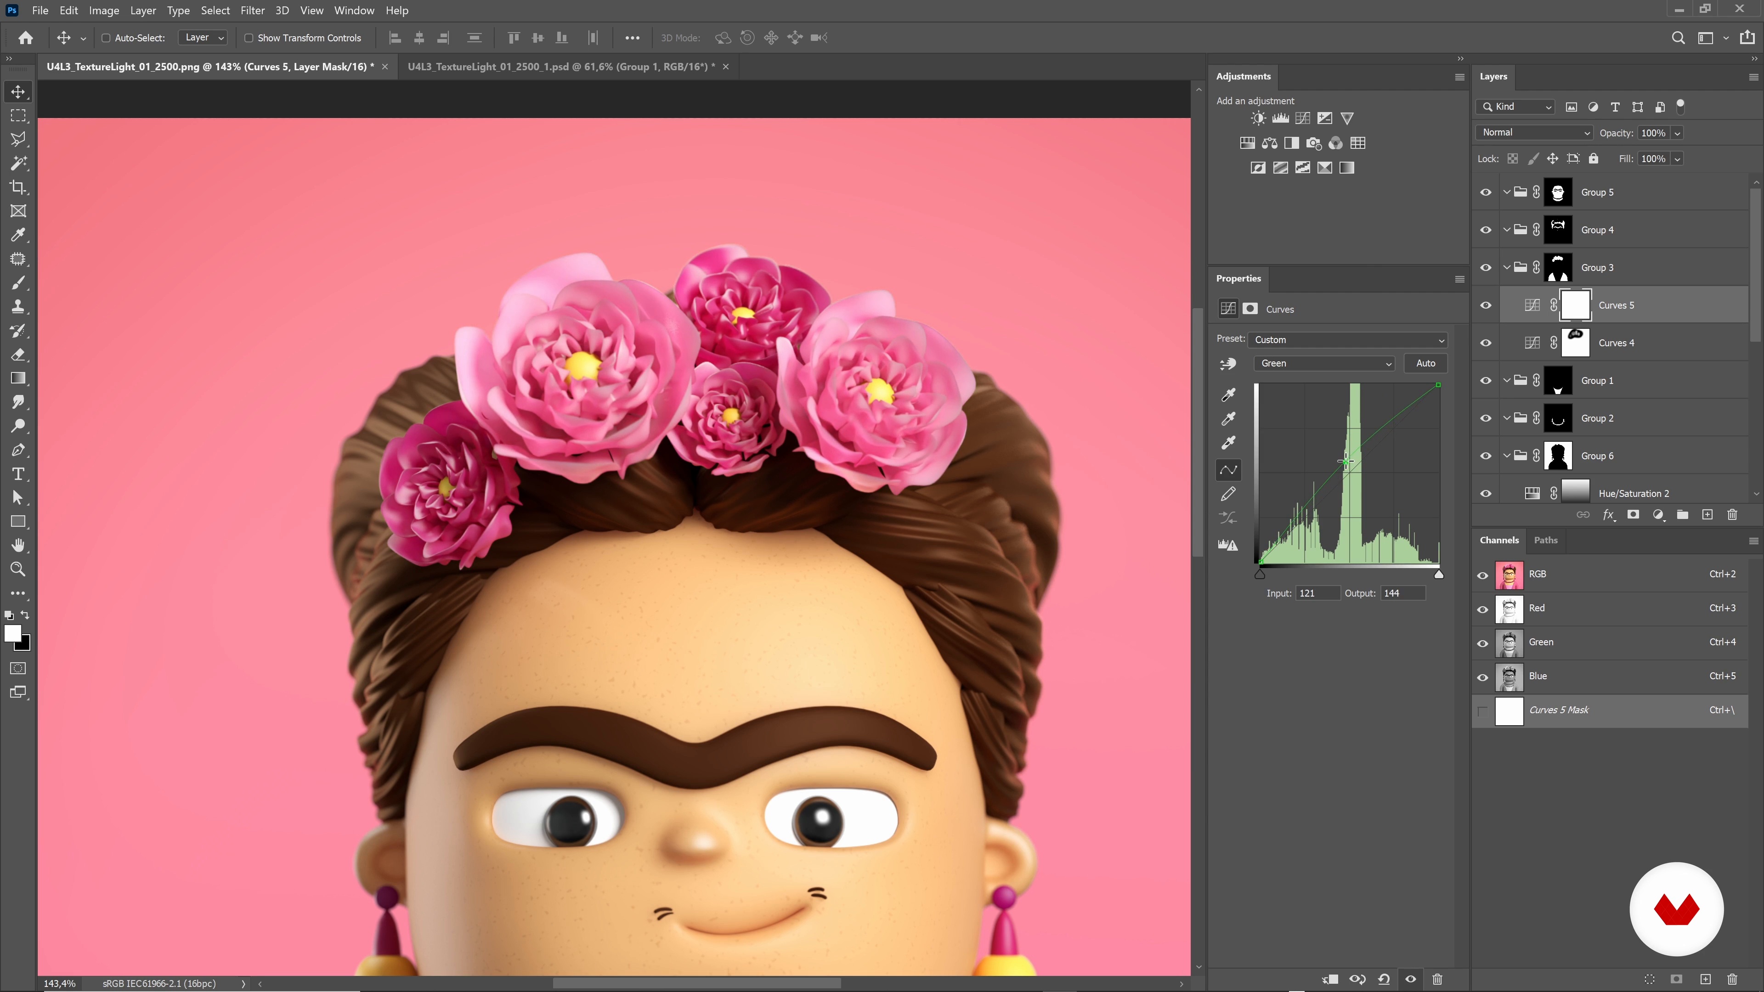Screen dimensions: 1764x992
Task: Reset Curves adjustment to defaults
Action: tap(1384, 979)
